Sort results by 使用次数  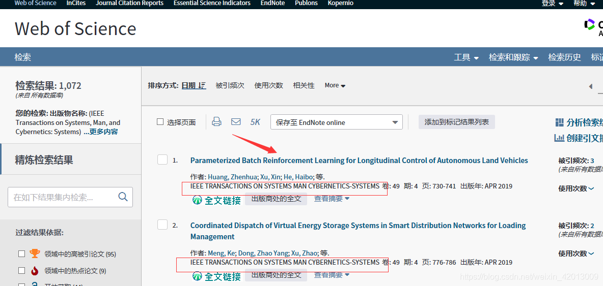coord(269,85)
